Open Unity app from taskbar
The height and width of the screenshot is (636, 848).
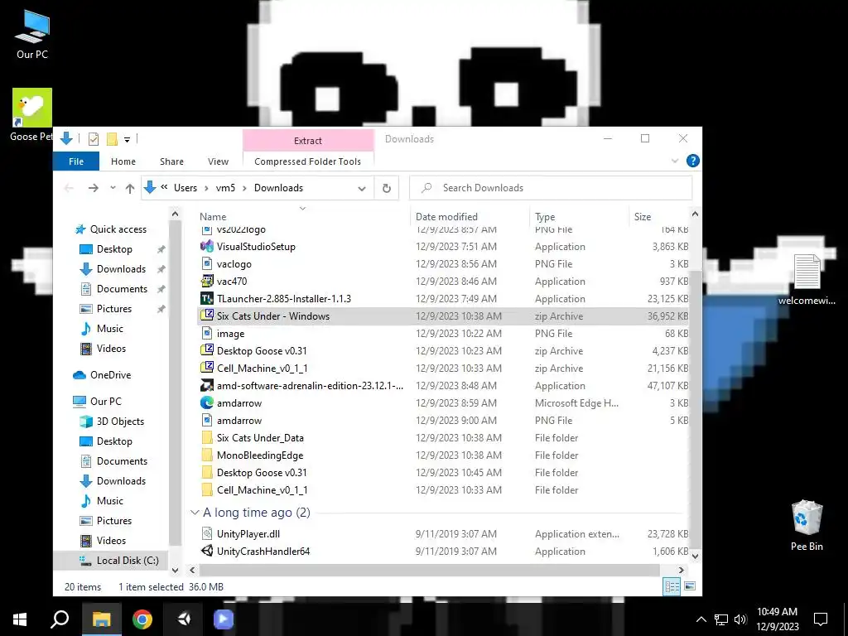[x=183, y=619]
